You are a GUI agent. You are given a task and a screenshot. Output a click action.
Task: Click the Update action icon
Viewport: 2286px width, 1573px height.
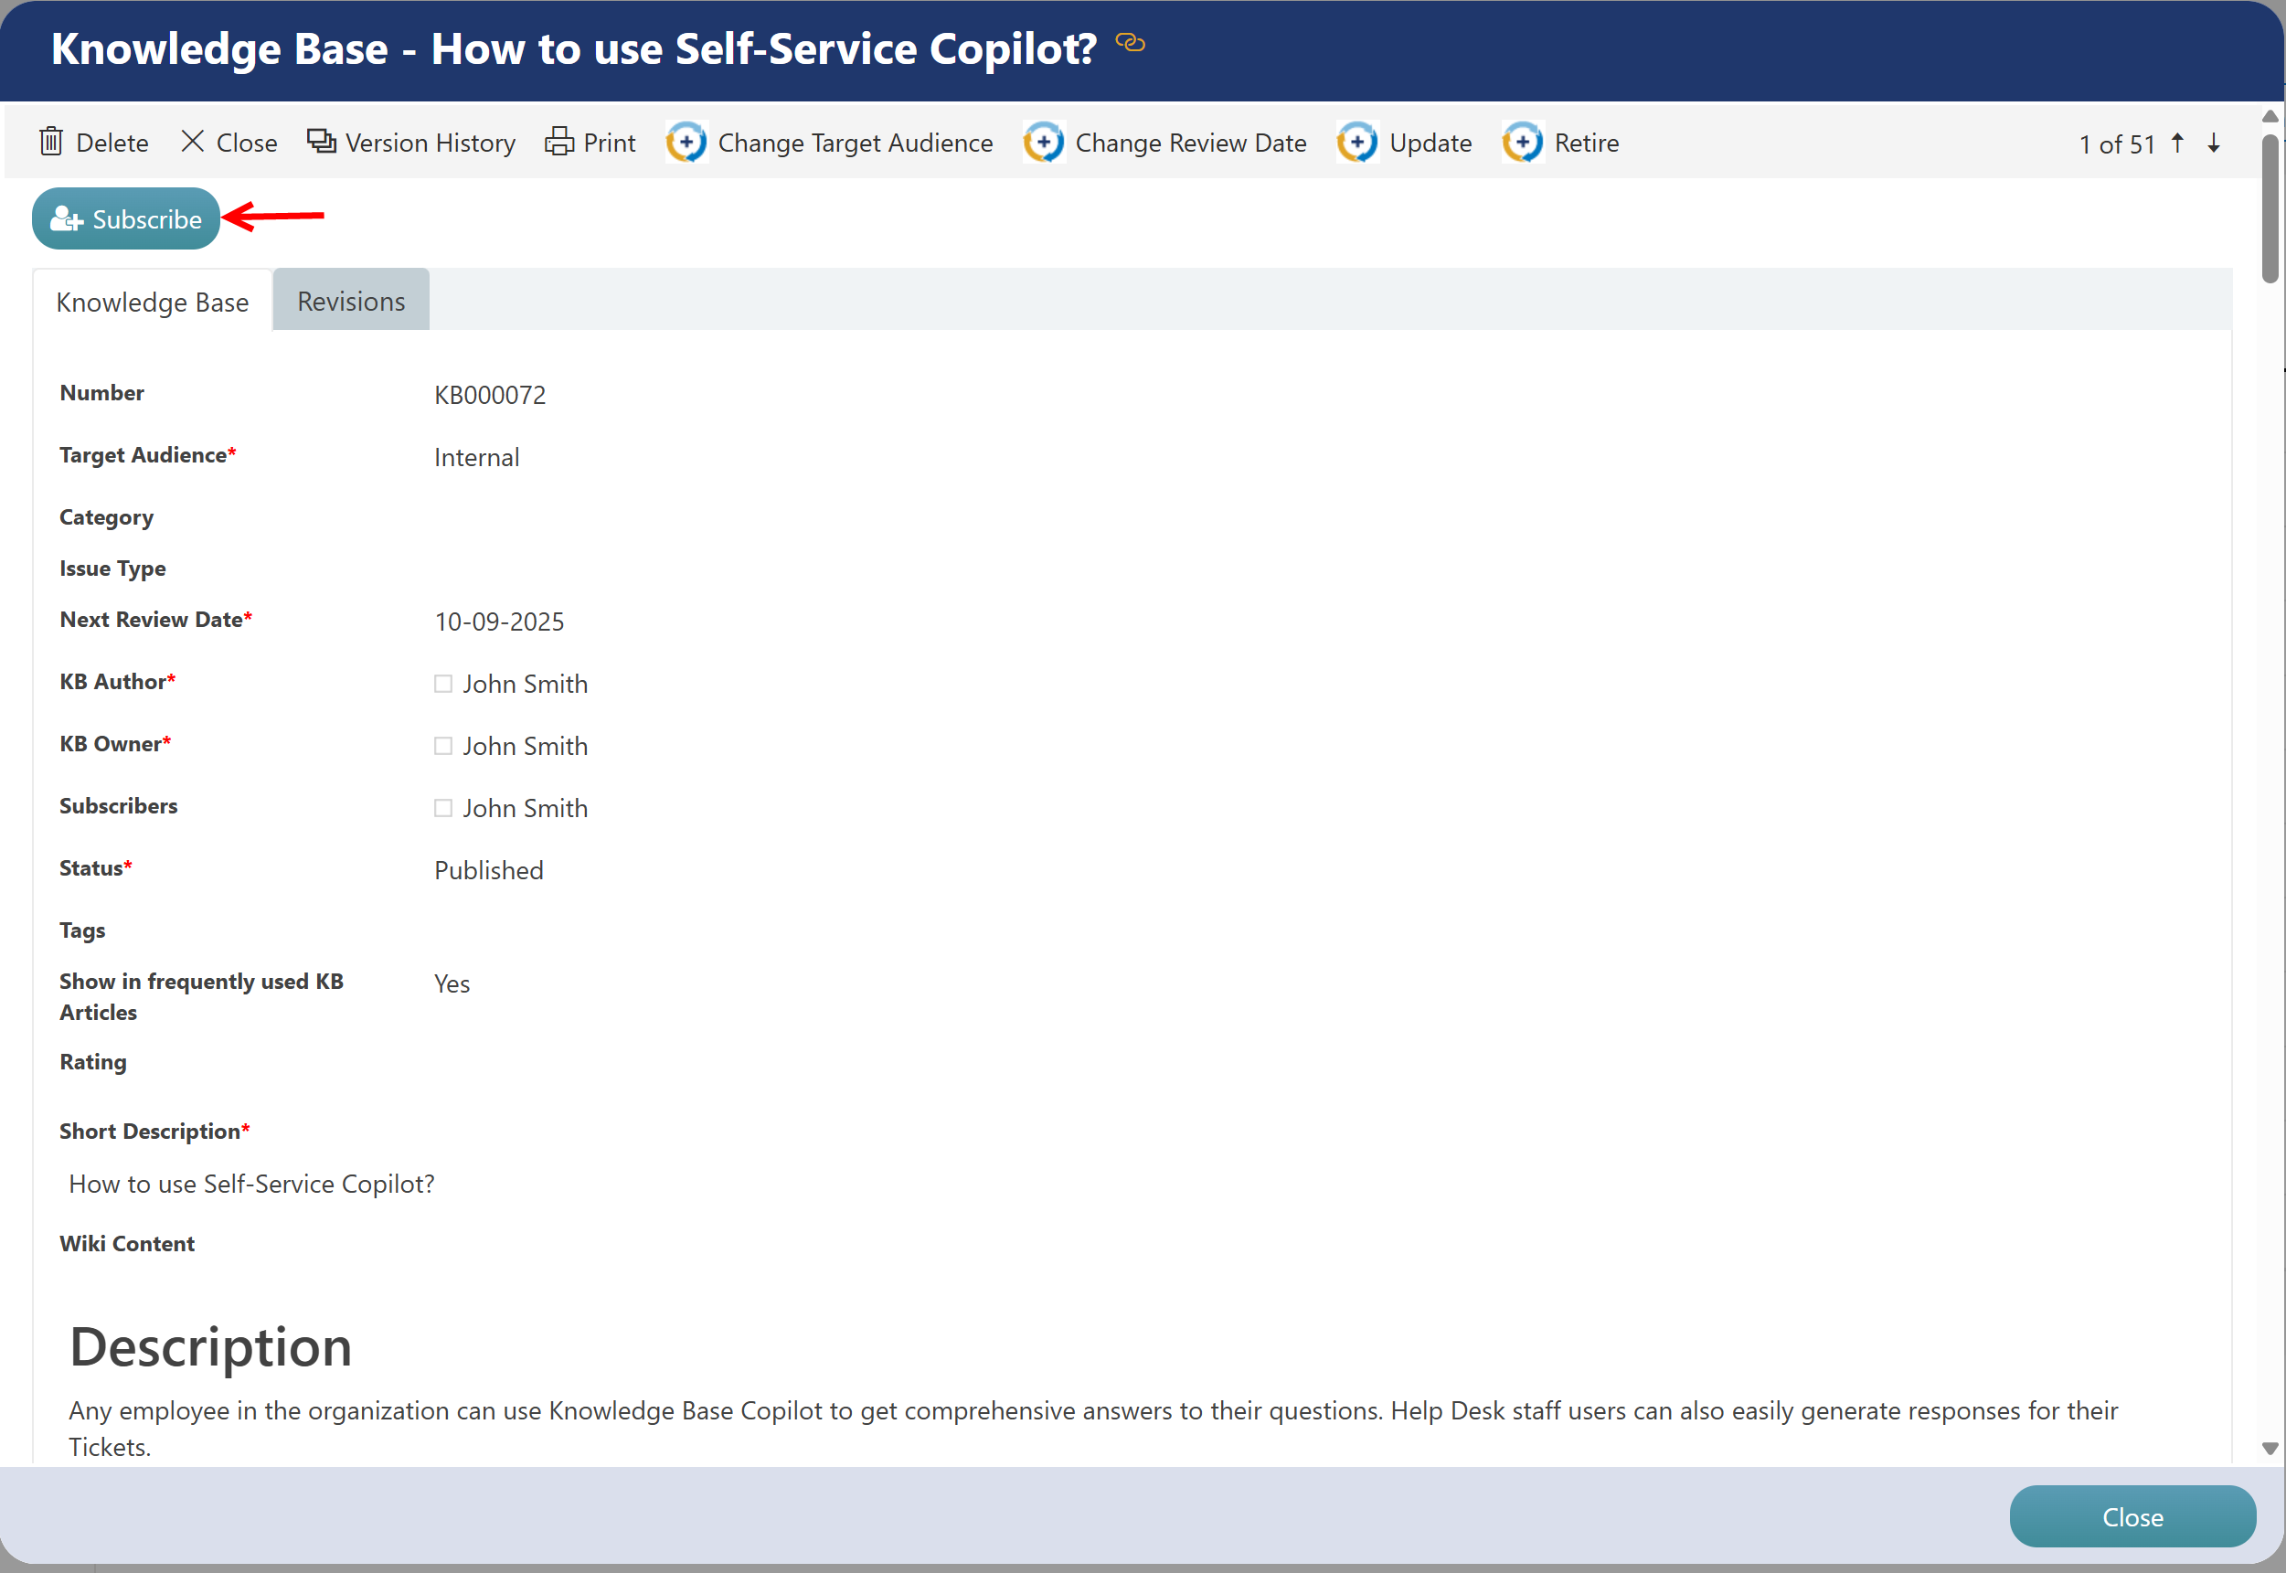(1358, 143)
